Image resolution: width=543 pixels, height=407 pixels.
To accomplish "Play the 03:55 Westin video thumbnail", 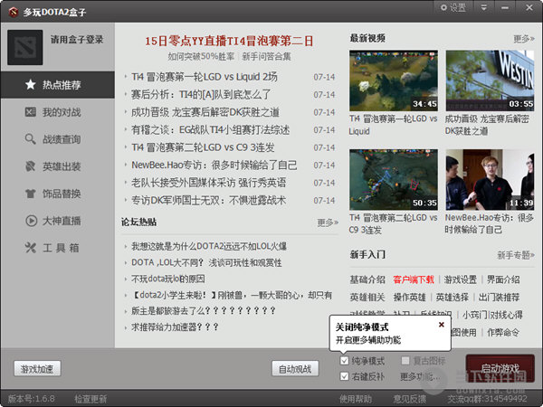I will click(x=490, y=80).
